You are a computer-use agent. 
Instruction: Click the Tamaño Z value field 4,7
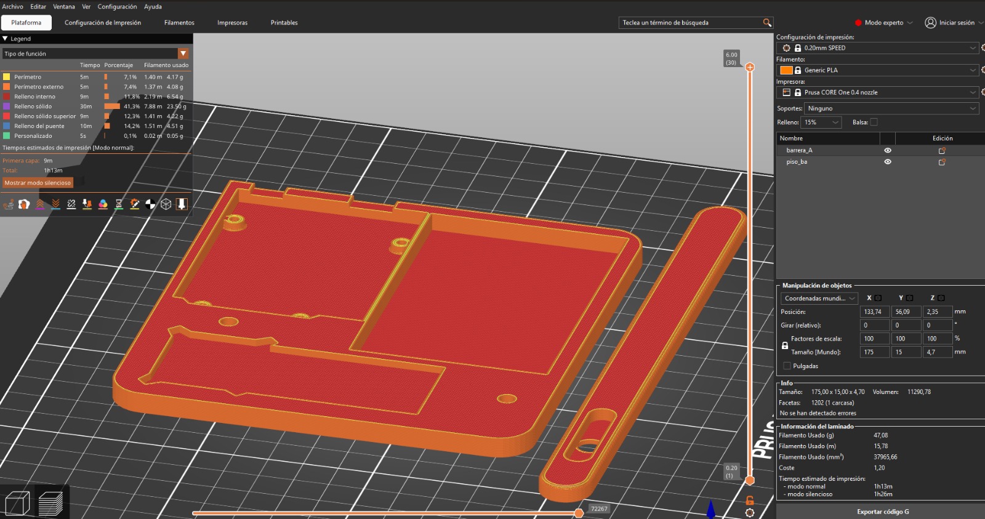click(938, 352)
